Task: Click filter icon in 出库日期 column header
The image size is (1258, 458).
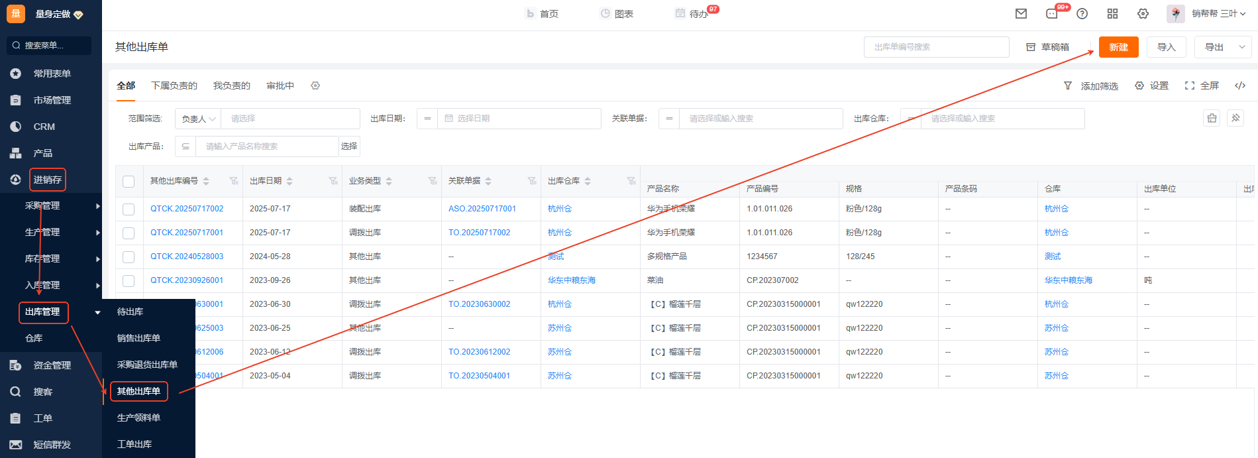Action: tap(333, 181)
